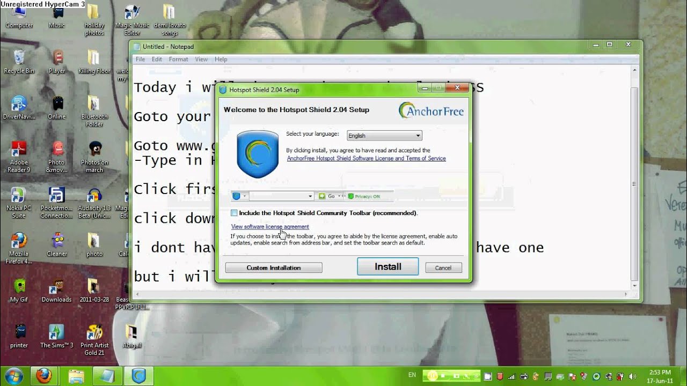Open the Computer desktop icon
The height and width of the screenshot is (386, 687).
[x=19, y=16]
